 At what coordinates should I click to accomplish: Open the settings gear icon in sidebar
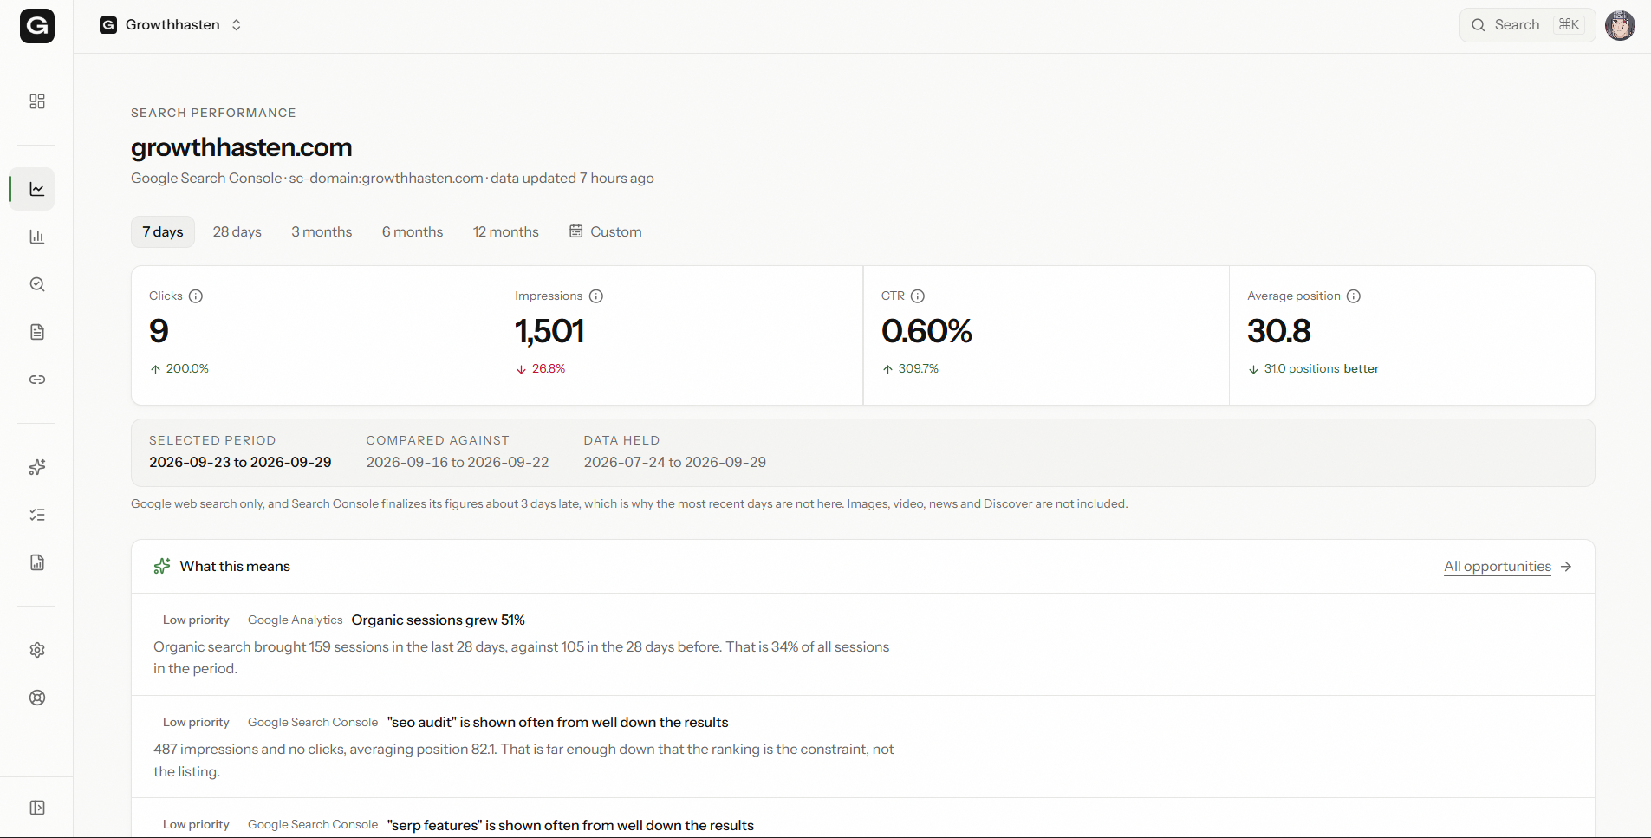click(x=37, y=650)
